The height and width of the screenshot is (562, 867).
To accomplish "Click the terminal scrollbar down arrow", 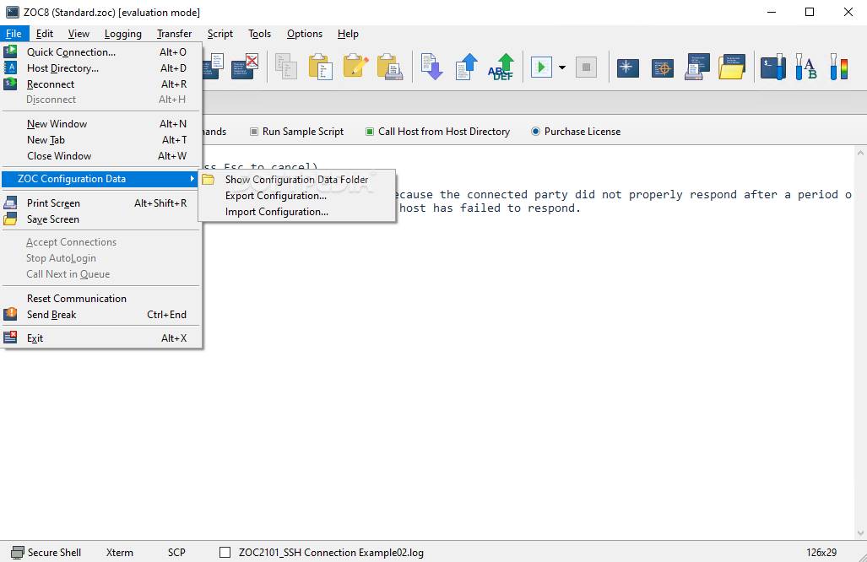I will pos(860,533).
